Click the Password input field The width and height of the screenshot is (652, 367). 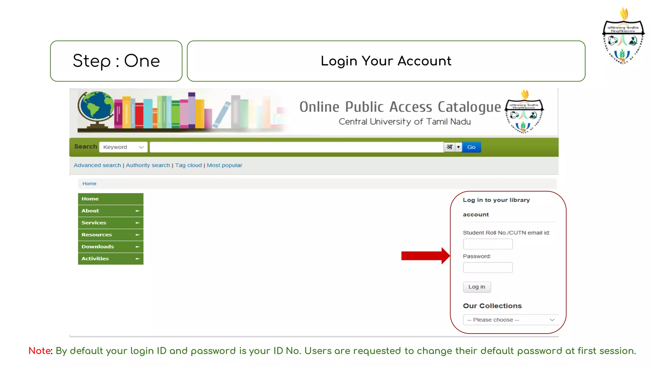click(x=488, y=268)
